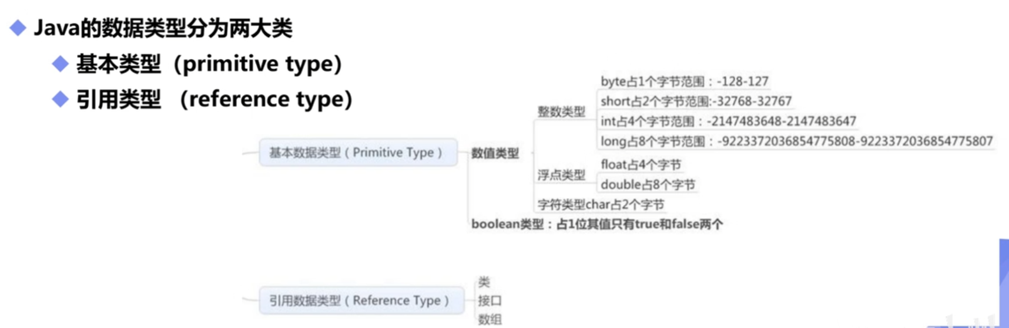Click the 数值类型 branch node
This screenshot has width=1009, height=328.
(x=495, y=153)
